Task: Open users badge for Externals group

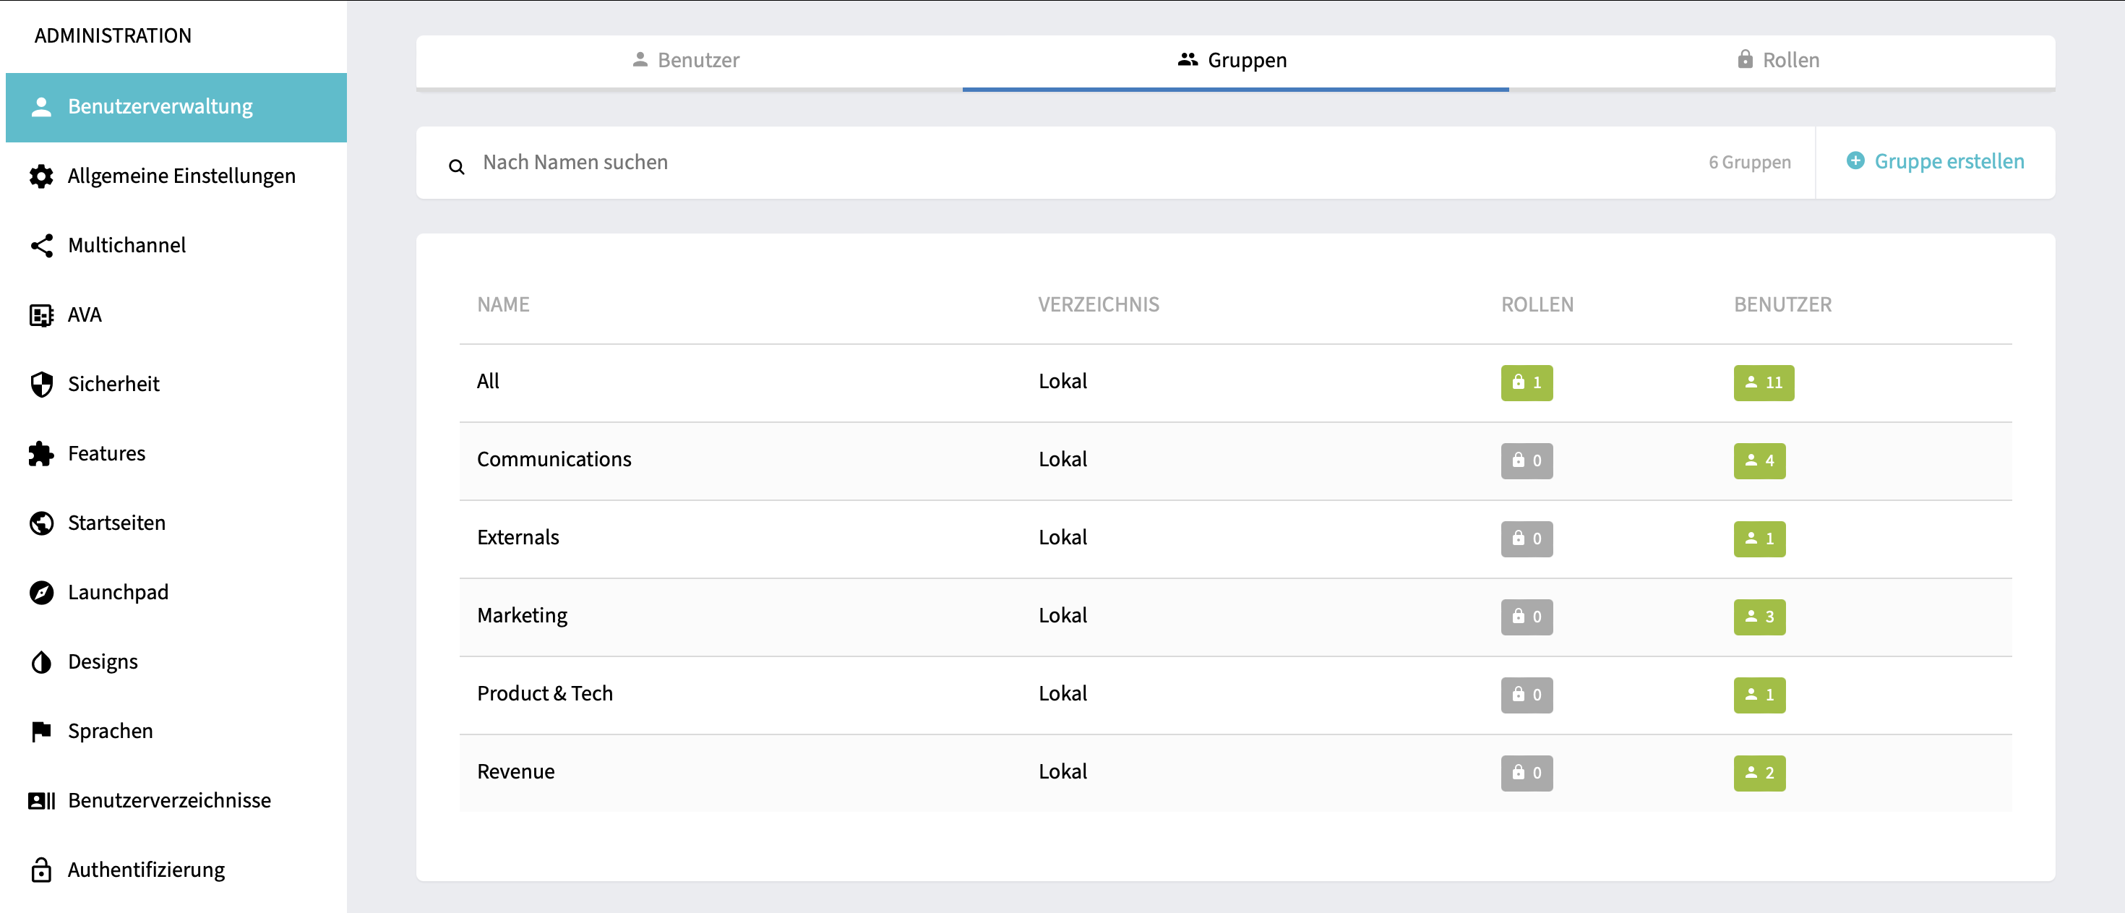Action: [1759, 539]
